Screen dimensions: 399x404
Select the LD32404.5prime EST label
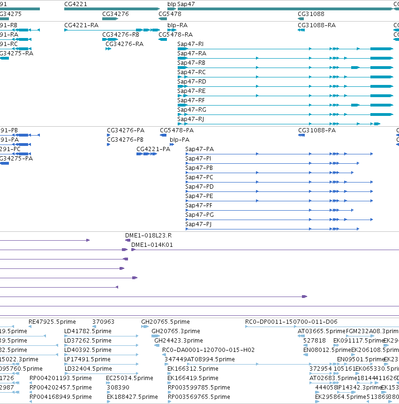pos(88,369)
